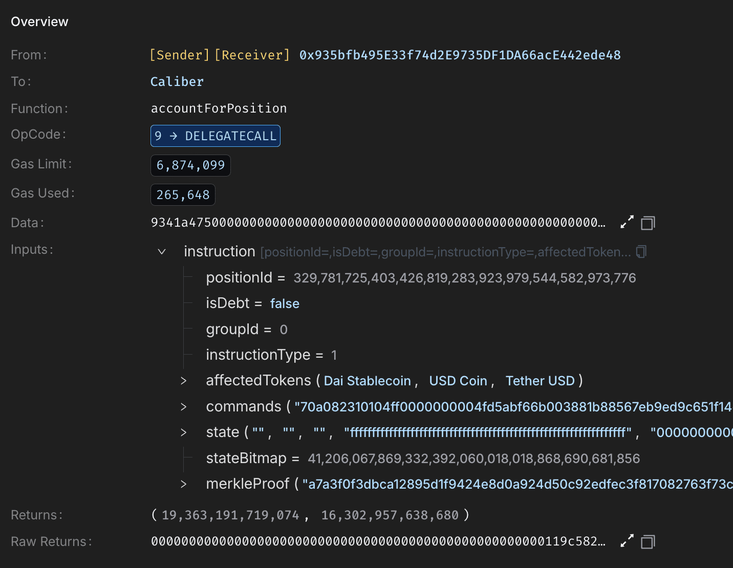Image resolution: width=733 pixels, height=568 pixels.
Task: Open the Tether USD token link
Action: tap(540, 380)
